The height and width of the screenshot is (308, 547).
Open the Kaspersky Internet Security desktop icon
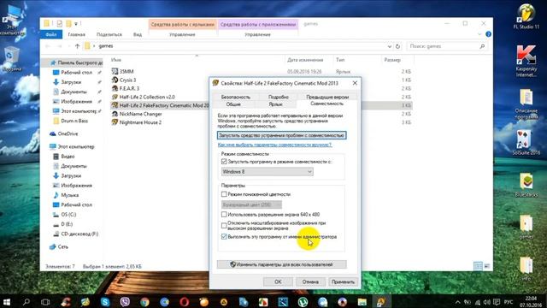coord(526,61)
